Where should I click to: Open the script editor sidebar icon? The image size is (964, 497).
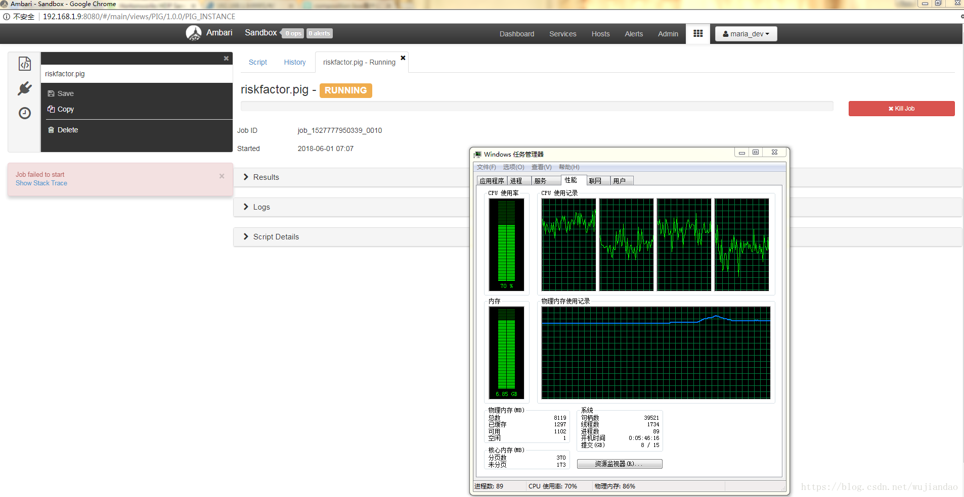click(25, 64)
